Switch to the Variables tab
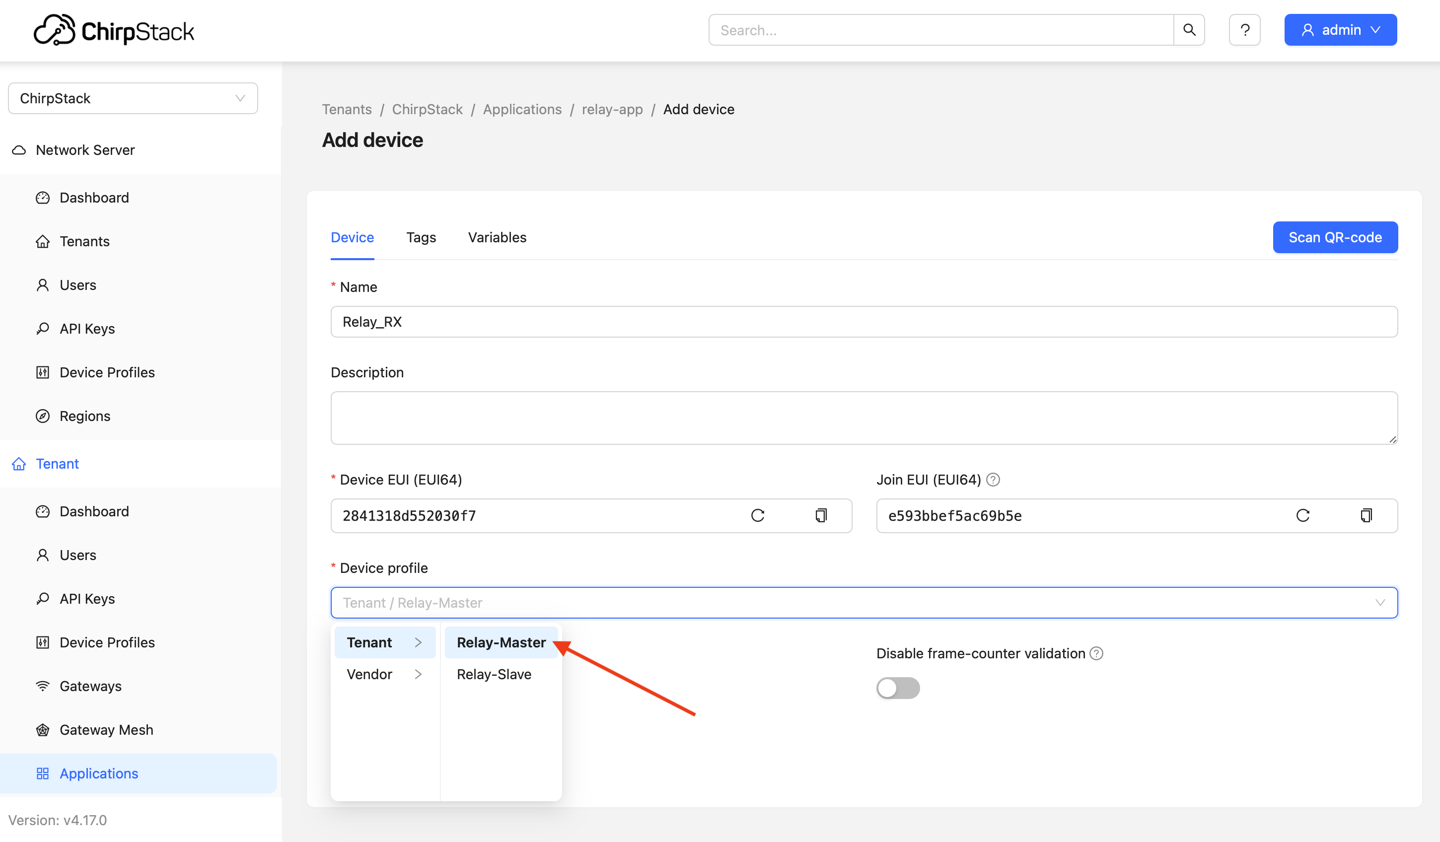1440x842 pixels. 497,238
